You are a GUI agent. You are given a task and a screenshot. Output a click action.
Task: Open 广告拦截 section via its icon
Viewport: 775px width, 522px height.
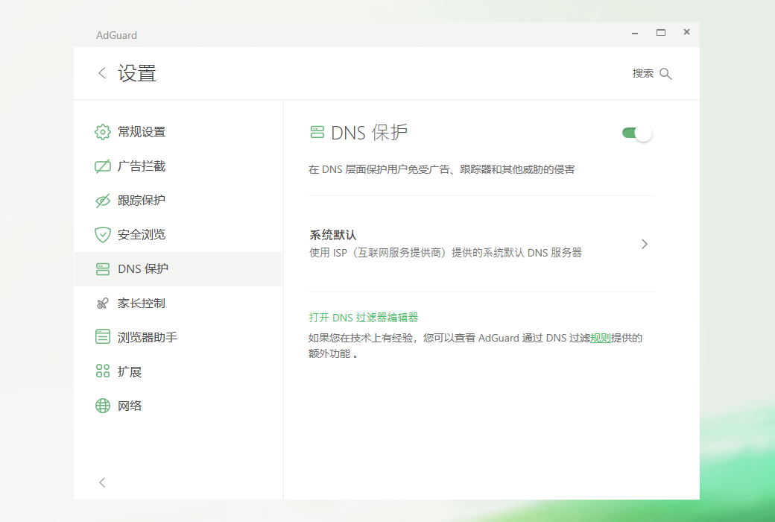pos(102,166)
